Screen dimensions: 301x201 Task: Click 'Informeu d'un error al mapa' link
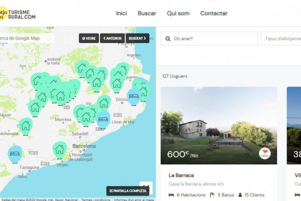[134, 200]
